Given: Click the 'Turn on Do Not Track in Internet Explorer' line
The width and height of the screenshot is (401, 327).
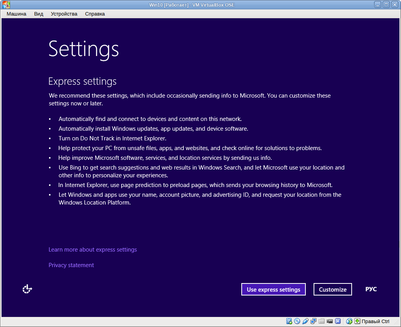Looking at the screenshot, I should (x=112, y=138).
